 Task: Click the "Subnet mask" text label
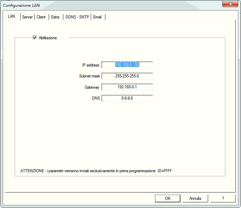(x=89, y=76)
